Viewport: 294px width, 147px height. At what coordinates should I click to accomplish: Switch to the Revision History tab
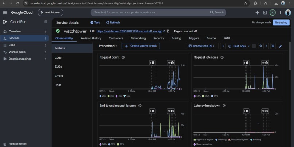pos(91,38)
